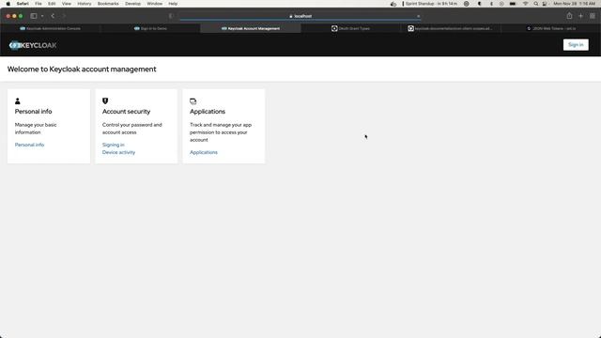Switch to the OAuth Grant Types tab
Screen dimensions: 601x338
(x=350, y=28)
